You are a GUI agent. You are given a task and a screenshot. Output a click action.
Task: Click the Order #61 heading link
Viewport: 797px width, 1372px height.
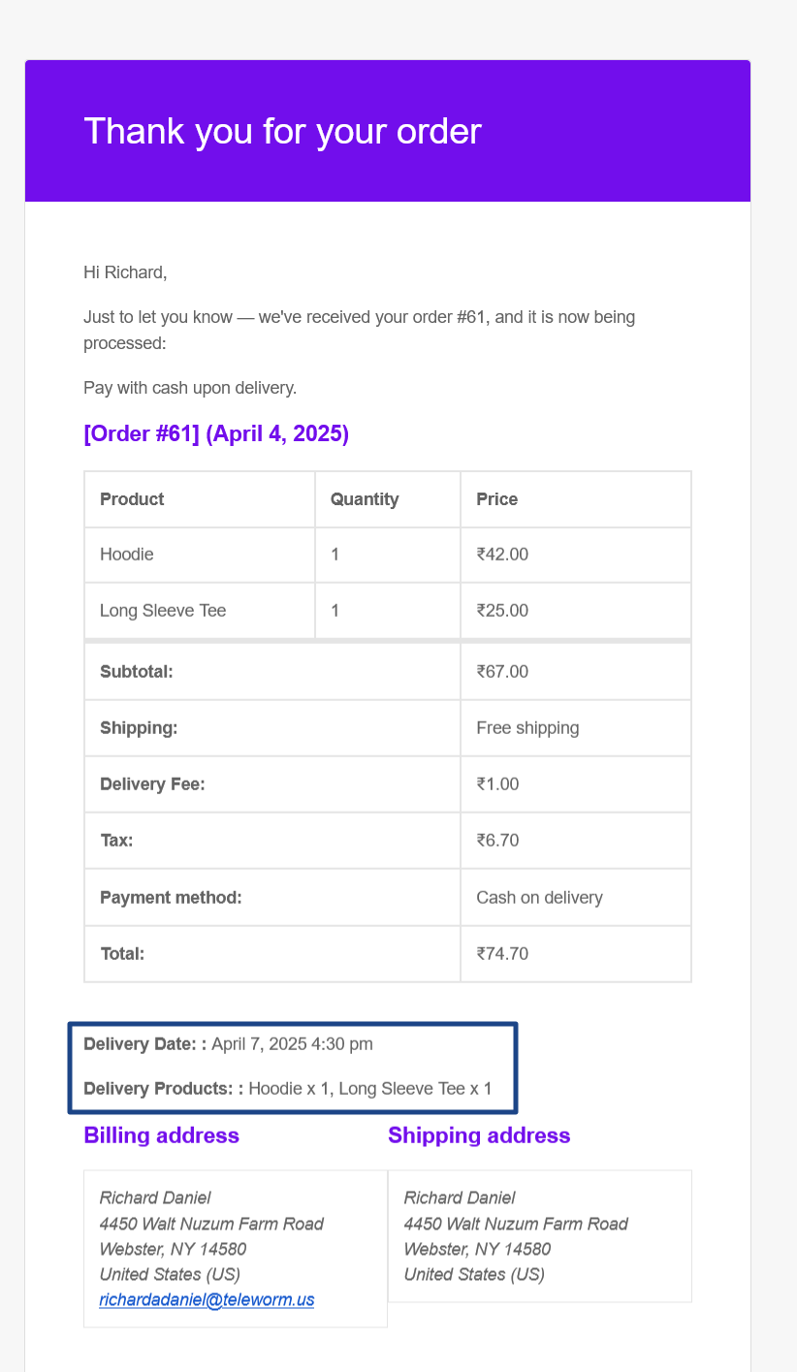216,433
